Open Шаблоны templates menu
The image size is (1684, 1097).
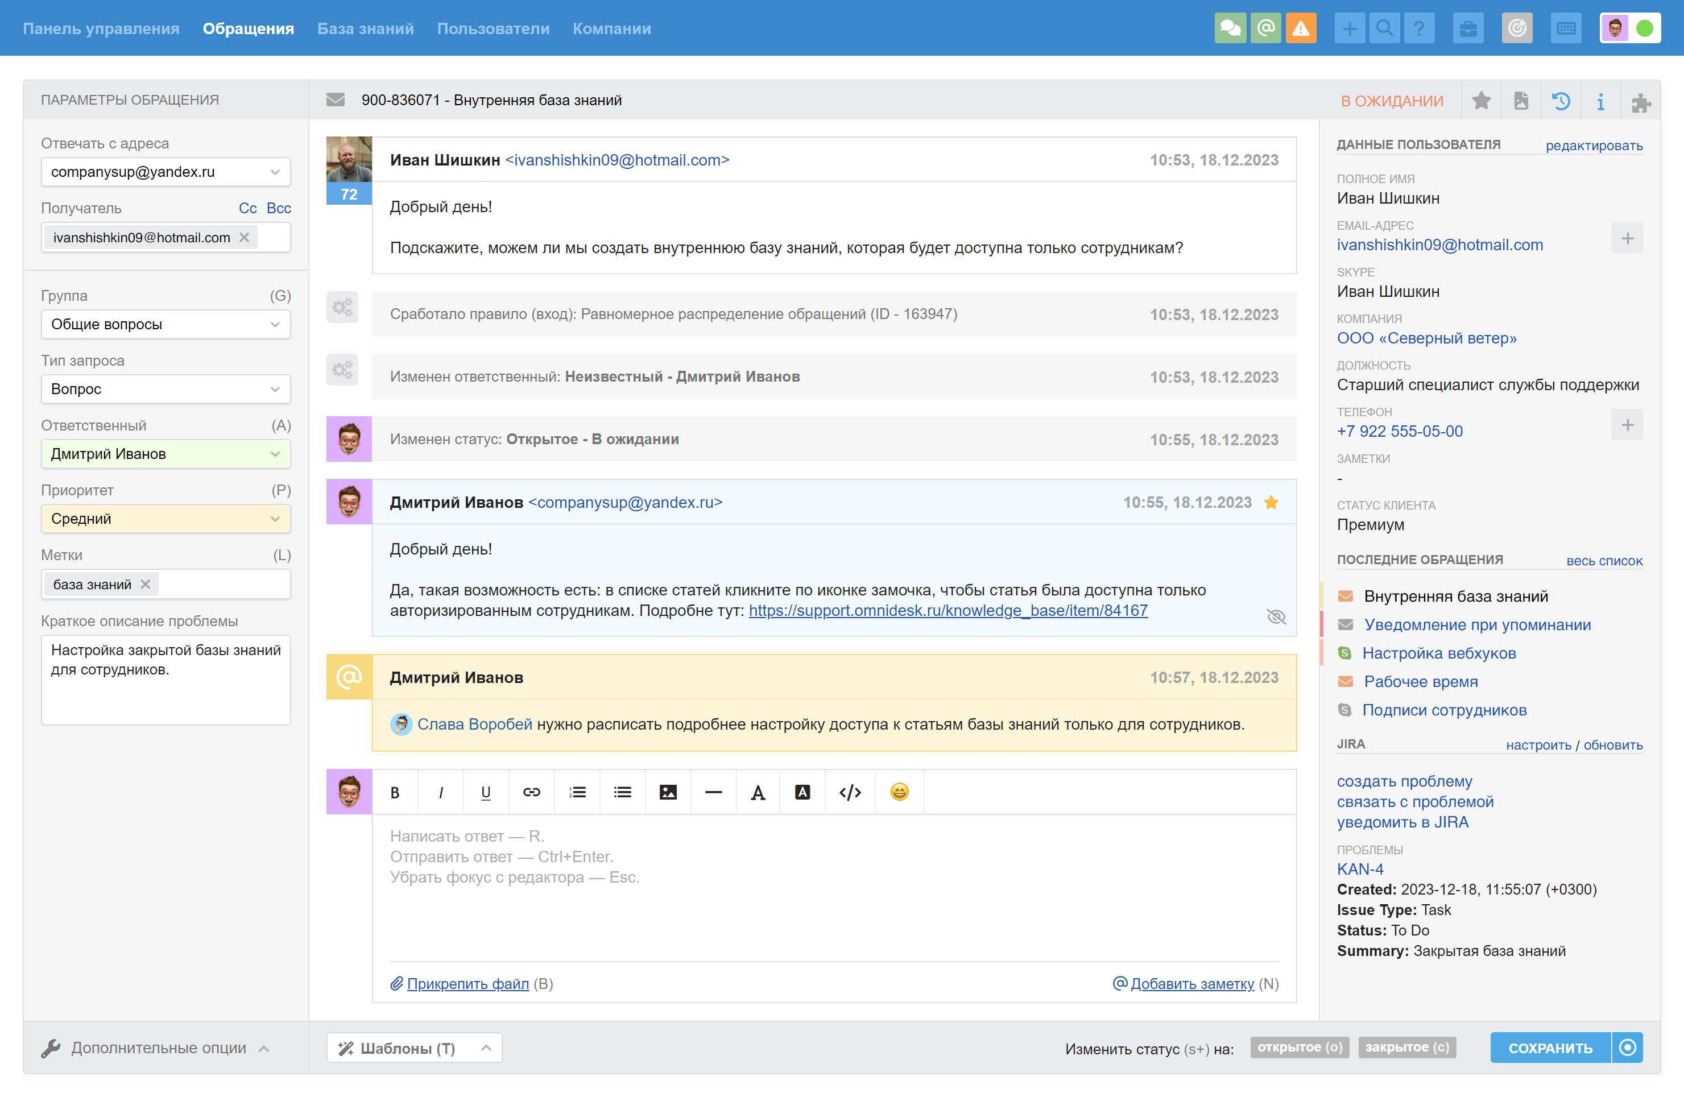[x=414, y=1048]
